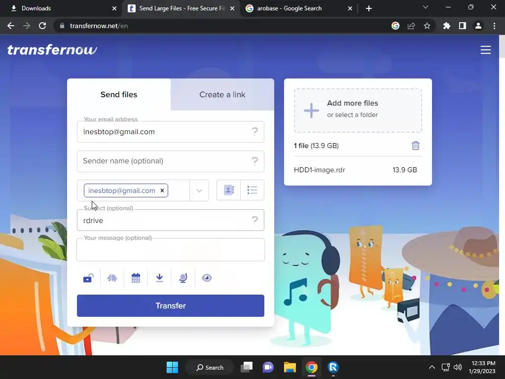The height and width of the screenshot is (379, 505).
Task: Click the Your email address field
Action: [x=170, y=132]
